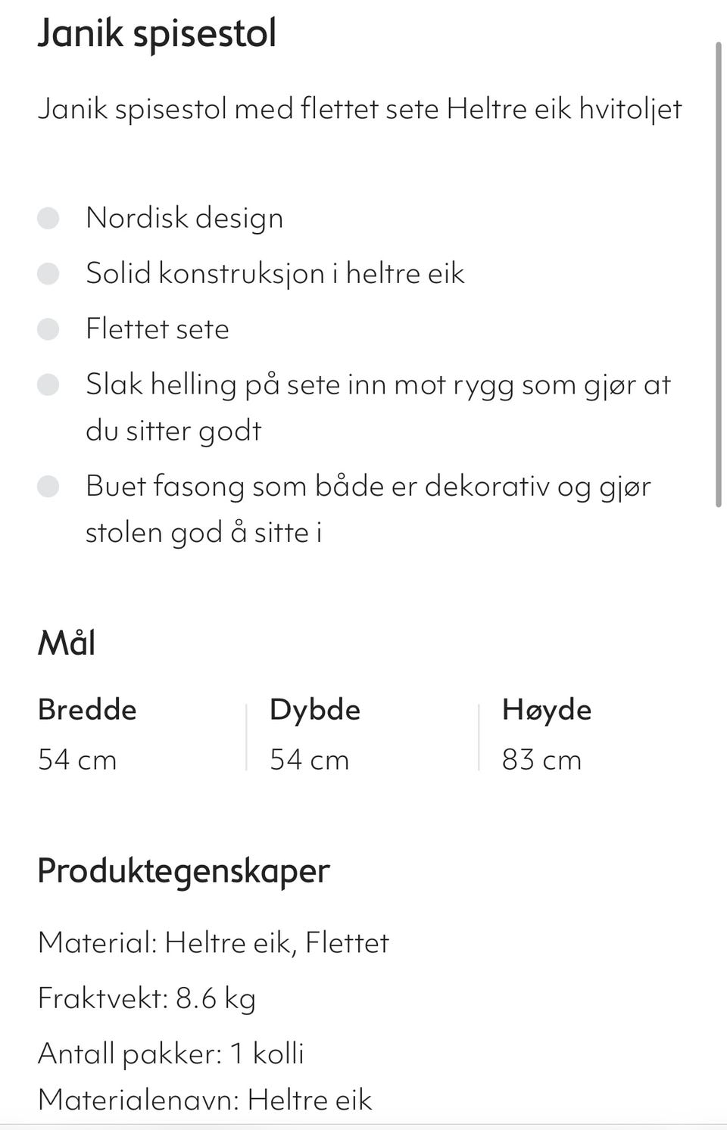Click the Mål section heading

(67, 643)
